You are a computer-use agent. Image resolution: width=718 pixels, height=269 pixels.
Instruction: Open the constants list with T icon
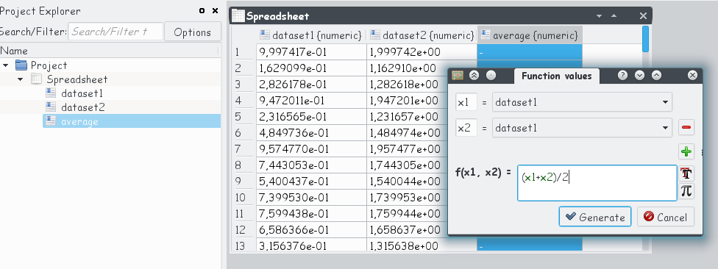(x=686, y=173)
